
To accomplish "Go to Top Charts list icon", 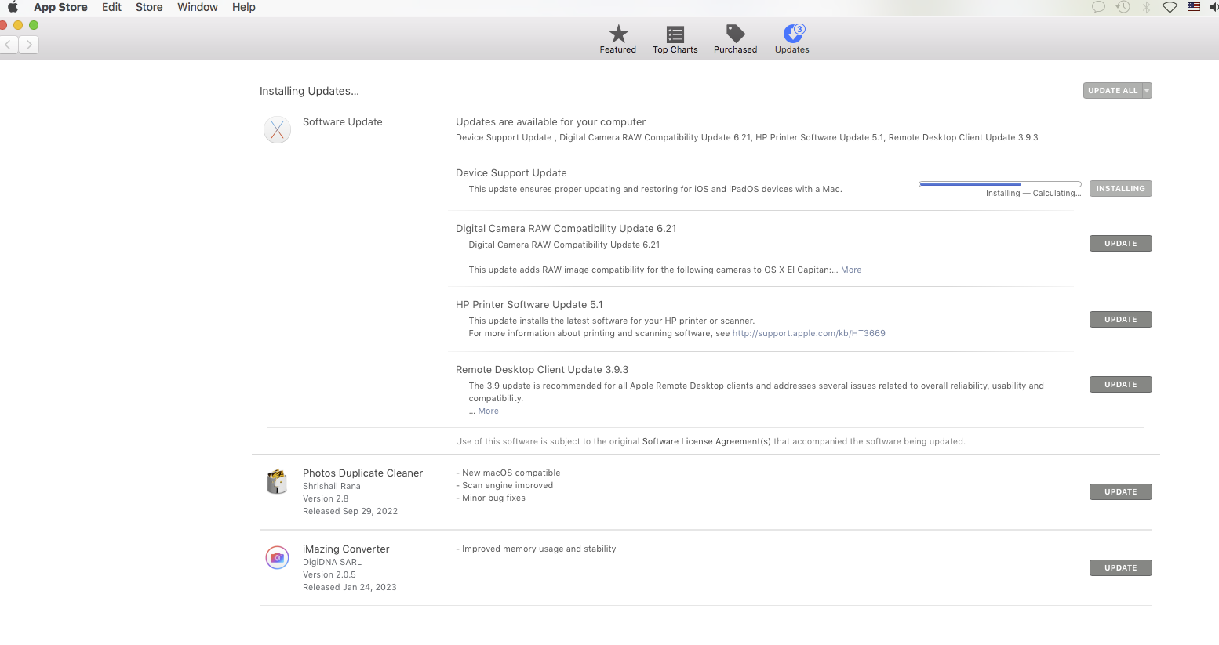I will 675,34.
